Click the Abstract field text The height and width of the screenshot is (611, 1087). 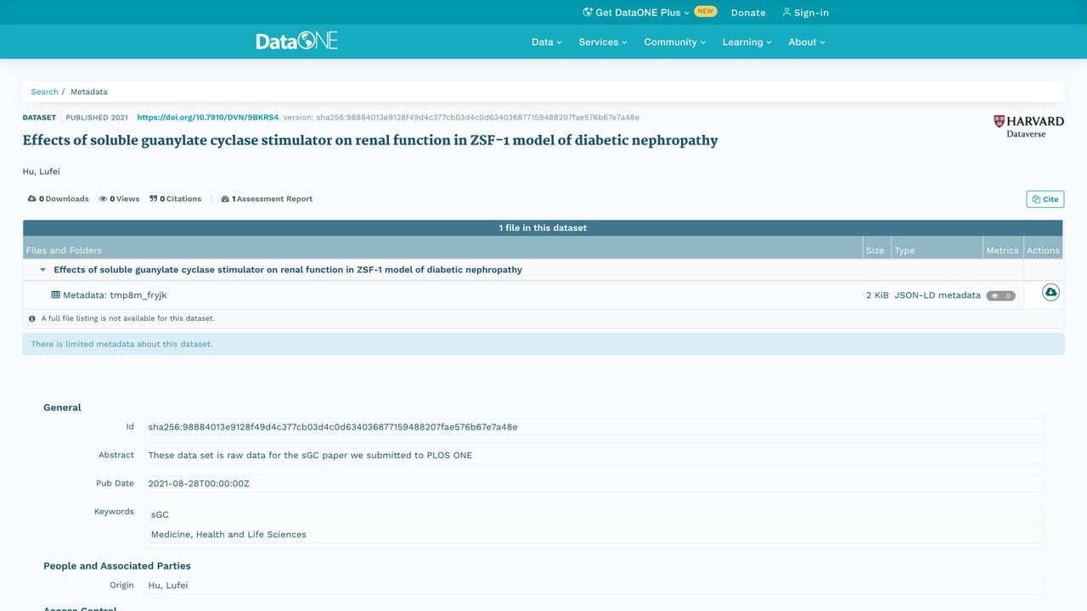594,456
